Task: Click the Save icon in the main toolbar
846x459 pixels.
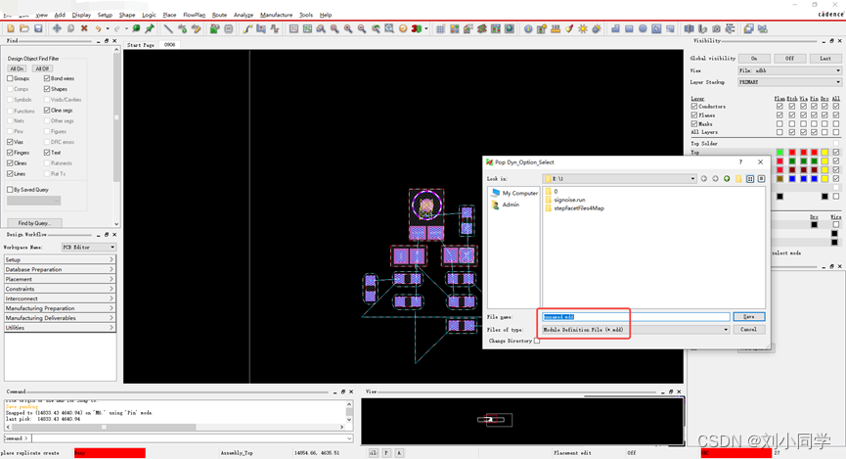Action: click(x=37, y=29)
